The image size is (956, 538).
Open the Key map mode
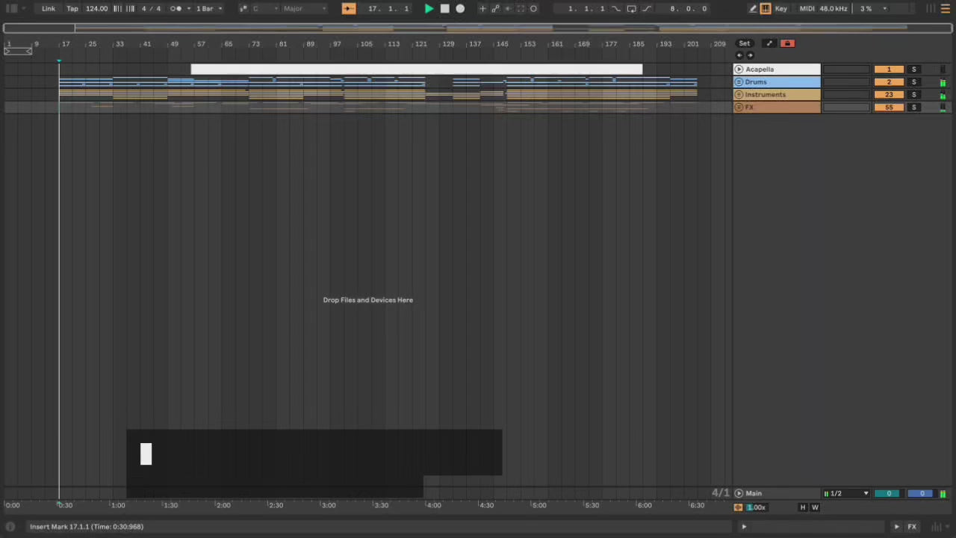click(x=780, y=9)
